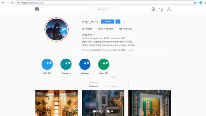Open the lego_nuts profile picture story
Image resolution: width=206 pixels, height=116 pixels.
(57, 29)
